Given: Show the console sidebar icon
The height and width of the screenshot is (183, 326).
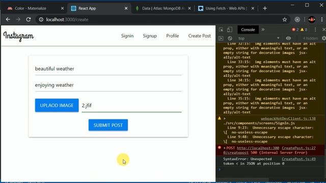Looking at the screenshot, I should (221, 39).
